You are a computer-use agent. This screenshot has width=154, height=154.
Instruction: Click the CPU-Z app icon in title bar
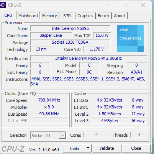click(3, 5)
